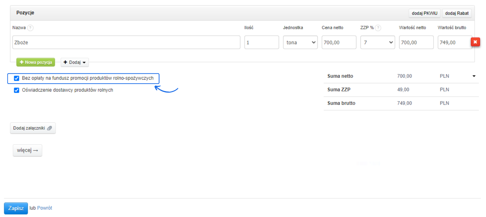Image resolution: width=486 pixels, height=217 pixels.
Task: Expand the Dodaj dropdown menu
Action: tap(75, 62)
